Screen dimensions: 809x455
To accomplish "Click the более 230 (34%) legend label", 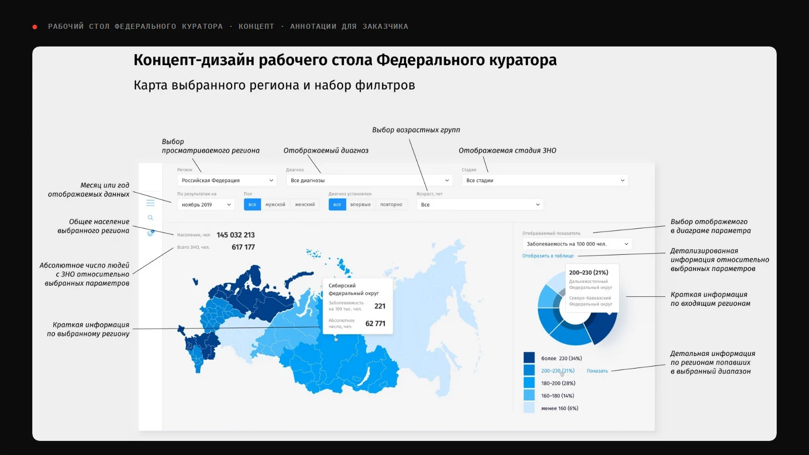I will point(561,358).
